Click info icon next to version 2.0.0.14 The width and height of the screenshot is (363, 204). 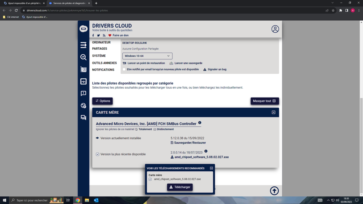click(206, 151)
